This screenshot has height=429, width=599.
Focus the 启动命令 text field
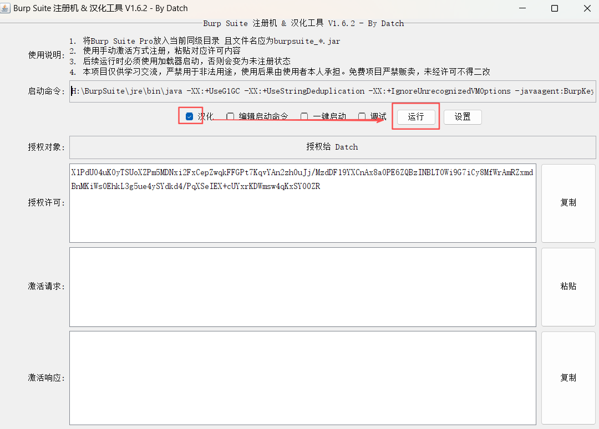(332, 91)
